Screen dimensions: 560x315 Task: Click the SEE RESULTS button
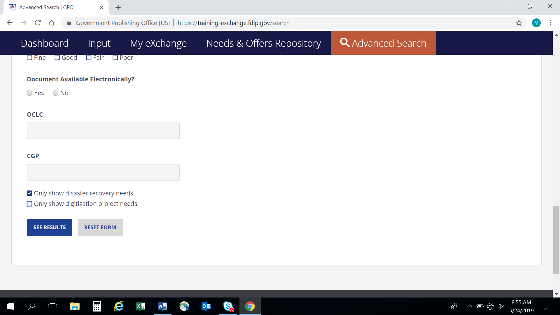pyautogui.click(x=50, y=227)
